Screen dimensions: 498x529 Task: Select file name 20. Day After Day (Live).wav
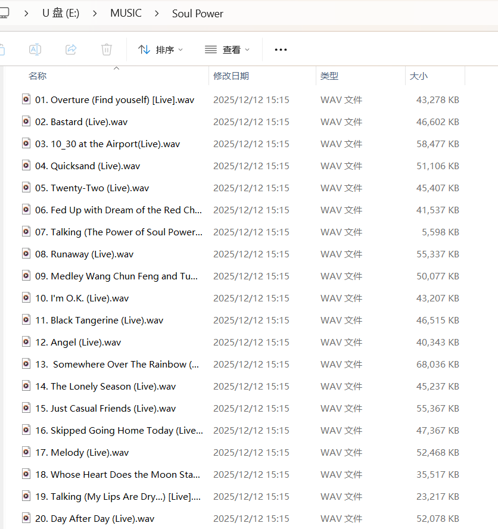point(95,518)
